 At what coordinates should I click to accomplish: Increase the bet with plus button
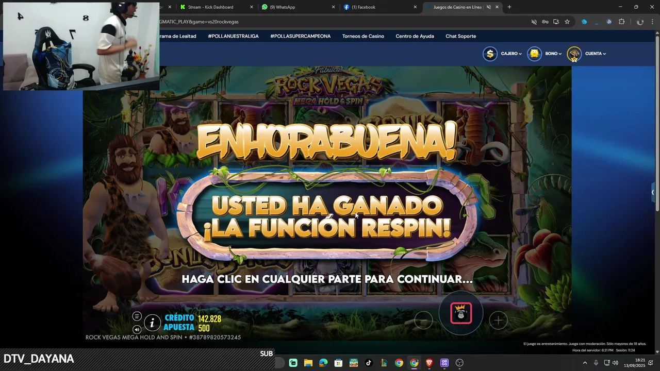[x=498, y=321]
